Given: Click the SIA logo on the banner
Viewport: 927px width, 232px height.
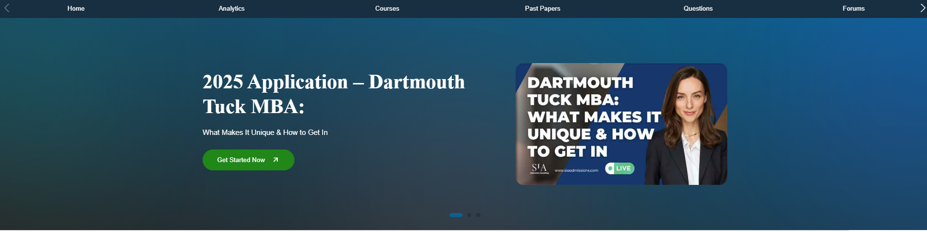Looking at the screenshot, I should coord(539,168).
